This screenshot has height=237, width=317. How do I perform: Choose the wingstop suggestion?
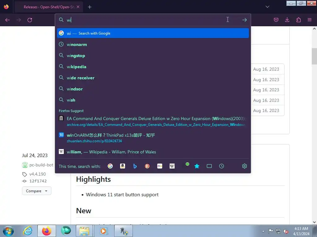tap(153, 56)
